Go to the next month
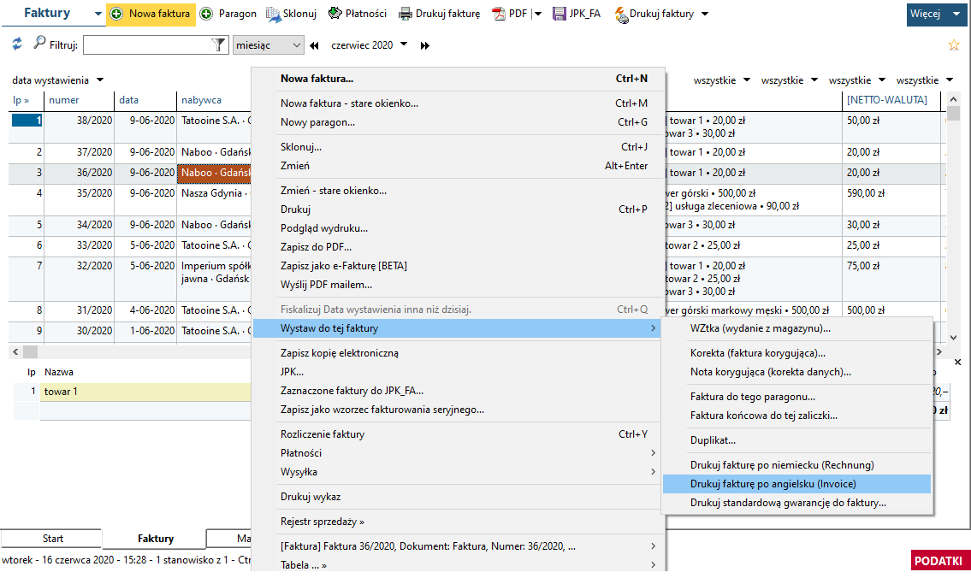This screenshot has height=578, width=971. pos(425,45)
